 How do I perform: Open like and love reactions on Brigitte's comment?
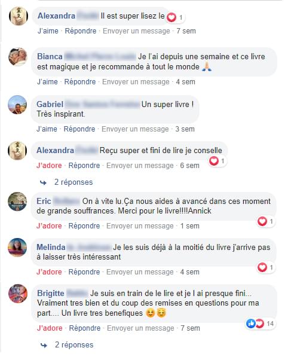click(x=261, y=324)
